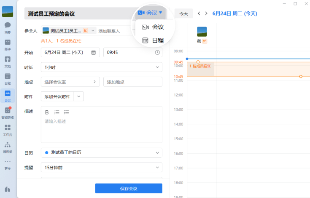Go to Documents in the sidebar
Screen dimensions: 310x198
point(8,62)
